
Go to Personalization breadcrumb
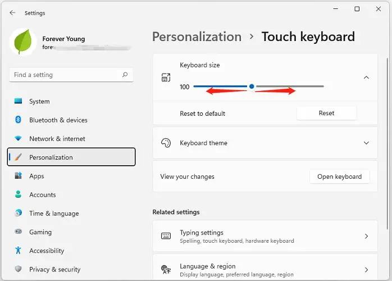coord(197,37)
